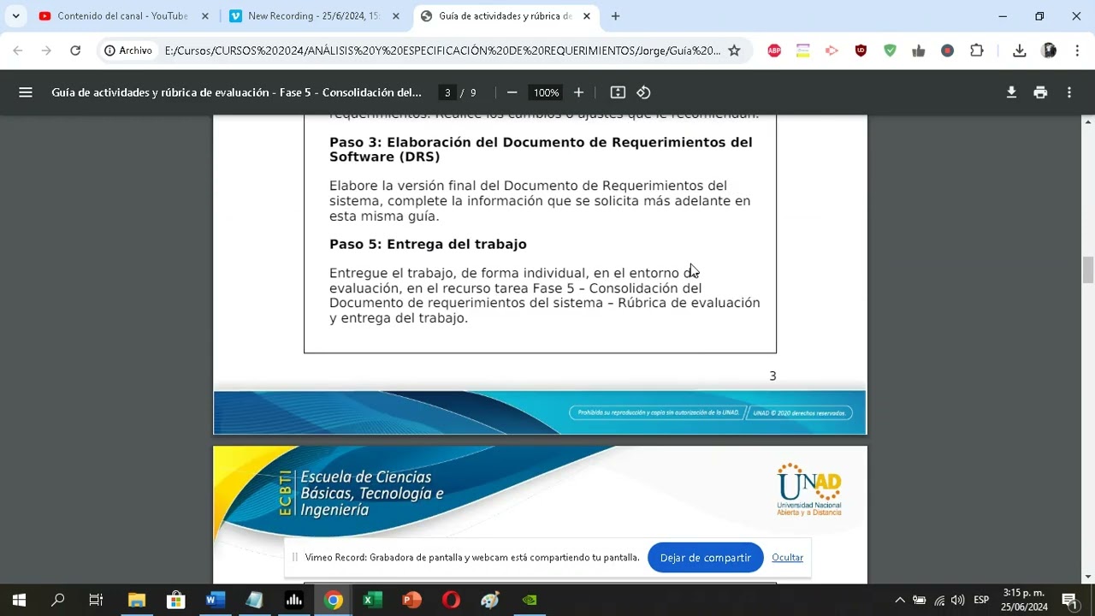Open File Explorer from taskbar

[x=136, y=600]
